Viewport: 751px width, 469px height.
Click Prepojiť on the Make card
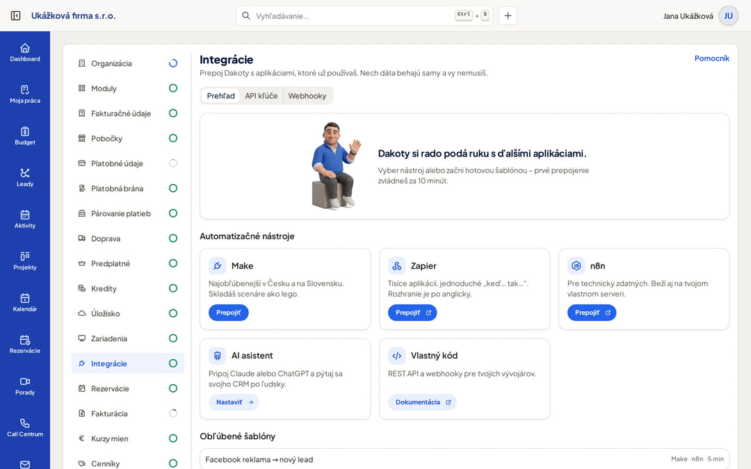[229, 313]
